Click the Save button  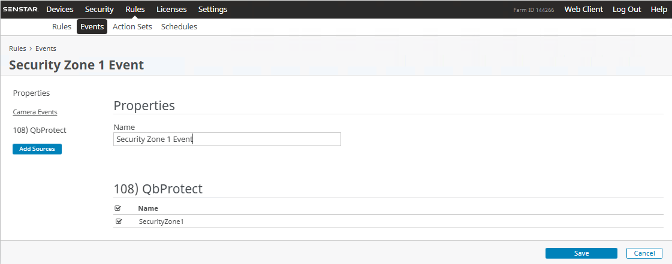pos(581,253)
